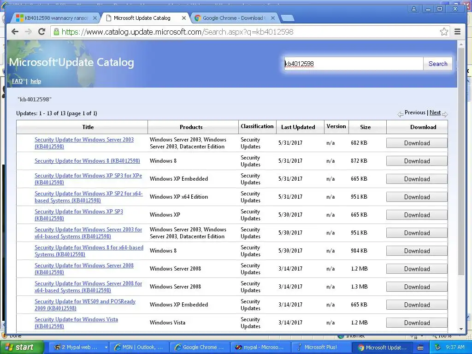Click the Next arrow icon
472x354 pixels.
[x=445, y=114]
